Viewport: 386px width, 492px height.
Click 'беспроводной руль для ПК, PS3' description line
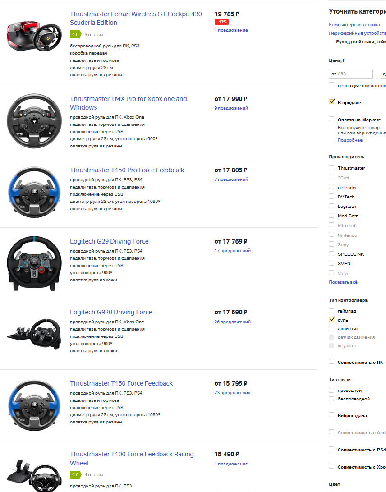(x=105, y=46)
